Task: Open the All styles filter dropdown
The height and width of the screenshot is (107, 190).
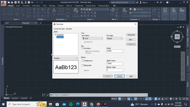Action: coord(66,58)
